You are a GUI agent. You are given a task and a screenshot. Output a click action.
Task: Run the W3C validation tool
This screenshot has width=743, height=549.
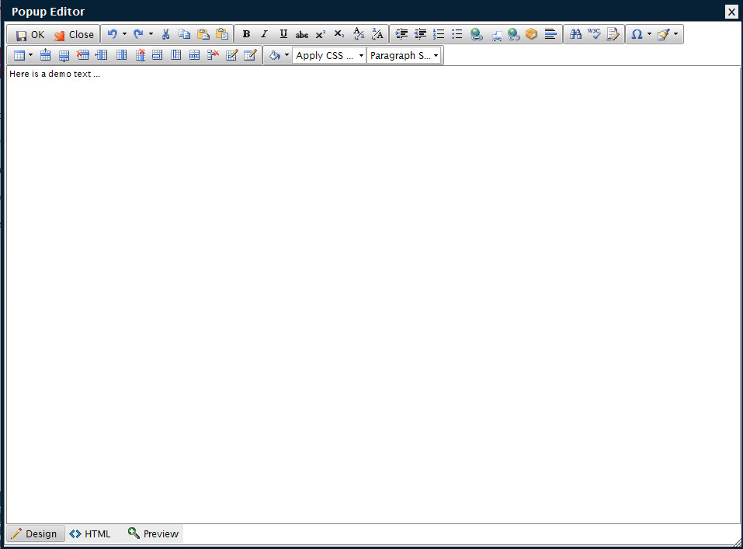594,34
